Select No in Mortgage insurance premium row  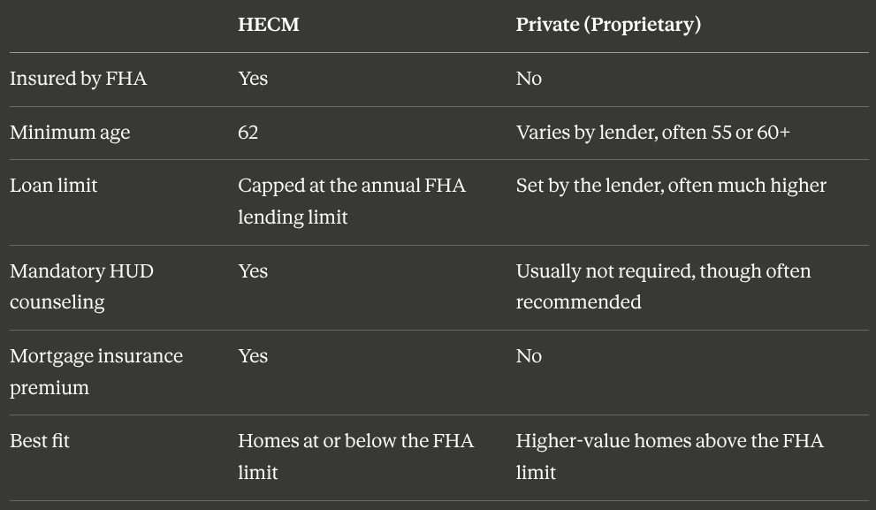pyautogui.click(x=529, y=356)
